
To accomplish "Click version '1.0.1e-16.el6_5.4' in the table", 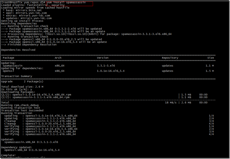I will pos(111,71).
